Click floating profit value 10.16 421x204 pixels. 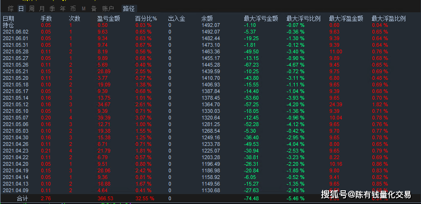336,164
